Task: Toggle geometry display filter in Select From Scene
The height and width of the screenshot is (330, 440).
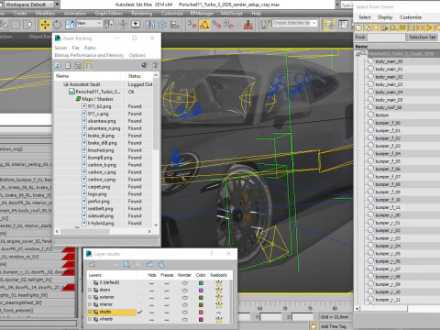Action: click(358, 27)
